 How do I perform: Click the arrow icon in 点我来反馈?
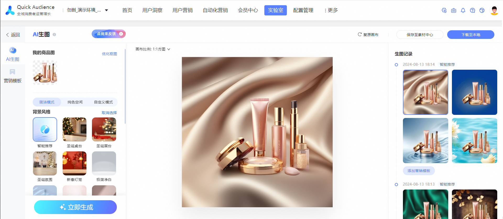pos(121,34)
